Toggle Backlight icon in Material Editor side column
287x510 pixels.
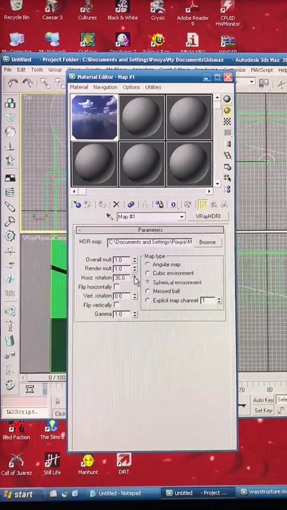(x=227, y=111)
